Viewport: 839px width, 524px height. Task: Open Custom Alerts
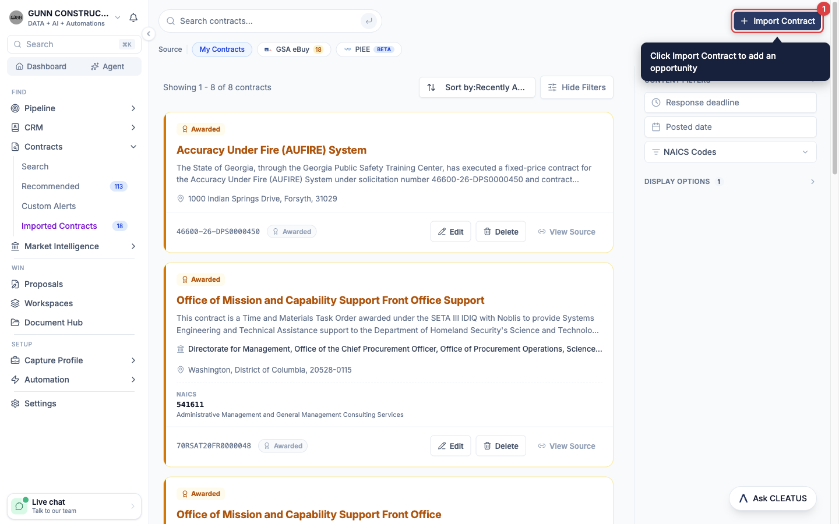tap(49, 206)
